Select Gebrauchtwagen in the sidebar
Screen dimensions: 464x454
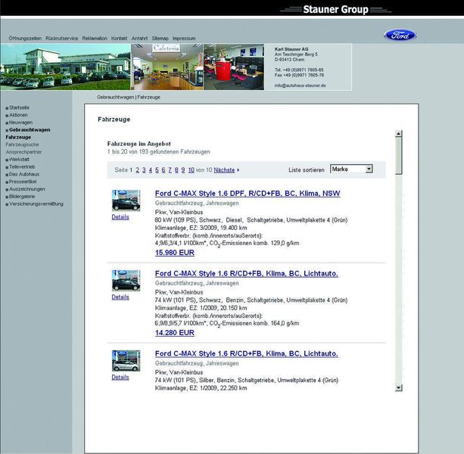30,130
